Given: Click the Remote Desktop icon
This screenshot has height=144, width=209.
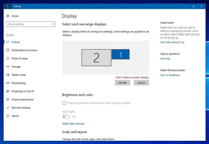Looking at the screenshot, I should click(8, 108).
